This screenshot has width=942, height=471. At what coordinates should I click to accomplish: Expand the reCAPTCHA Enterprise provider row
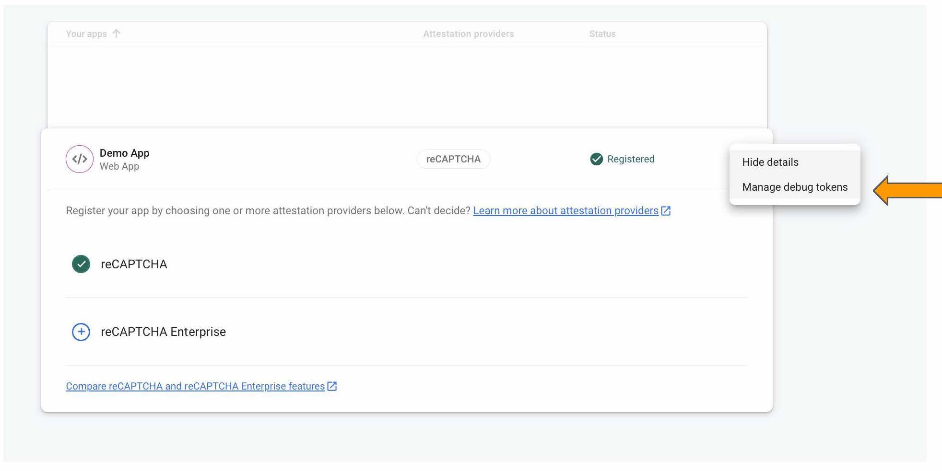[x=407, y=332]
